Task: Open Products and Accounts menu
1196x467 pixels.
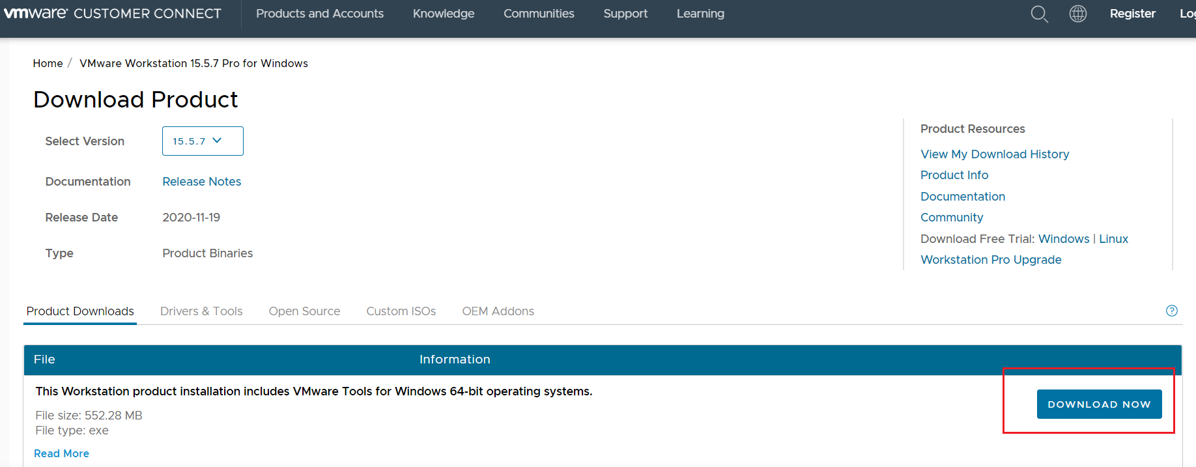Action: click(320, 14)
